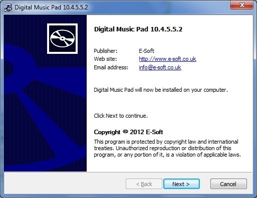257x198 pixels.
Task: Click the E-Soft publisher name
Action: tap(146, 51)
